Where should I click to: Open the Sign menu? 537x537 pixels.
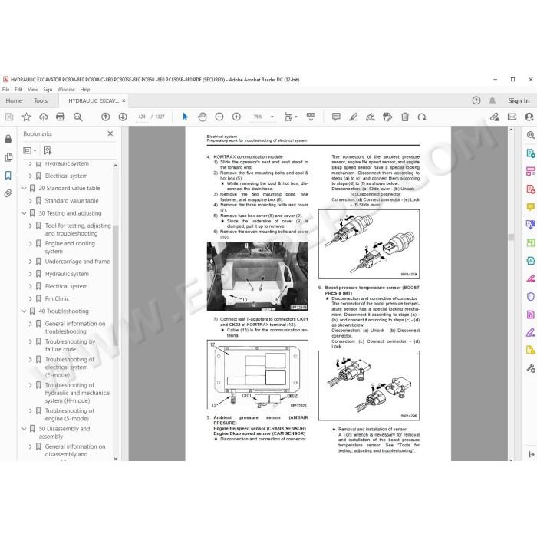tap(48, 90)
